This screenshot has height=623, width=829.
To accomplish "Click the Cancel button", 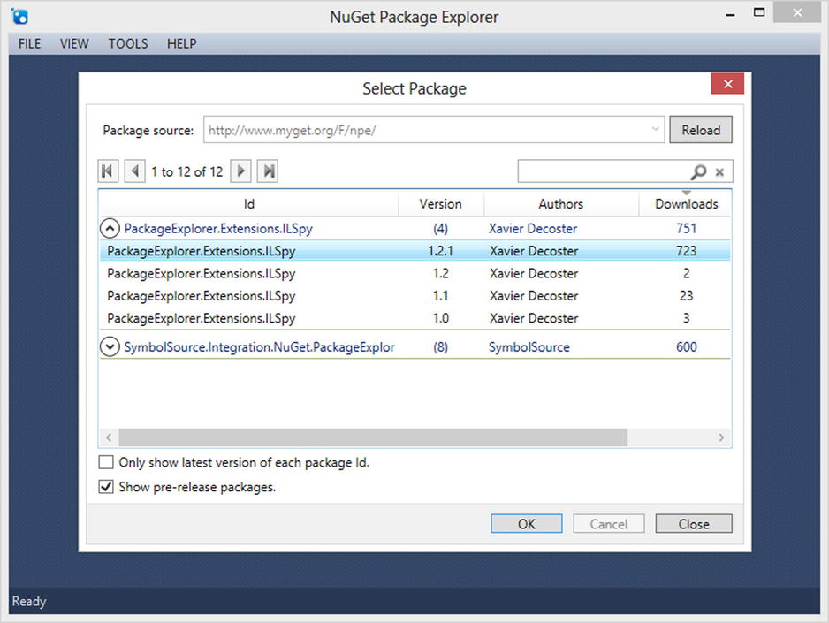I will point(609,524).
